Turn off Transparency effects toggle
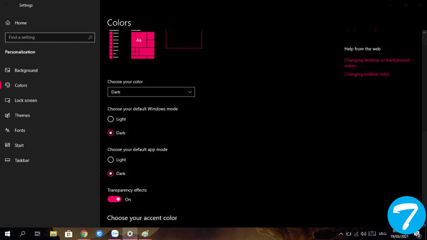Image resolution: width=427 pixels, height=240 pixels. coord(114,199)
